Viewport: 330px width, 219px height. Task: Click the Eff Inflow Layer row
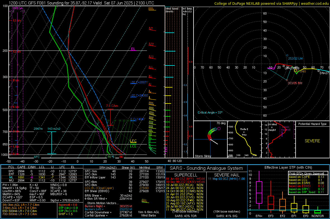tap(125, 177)
